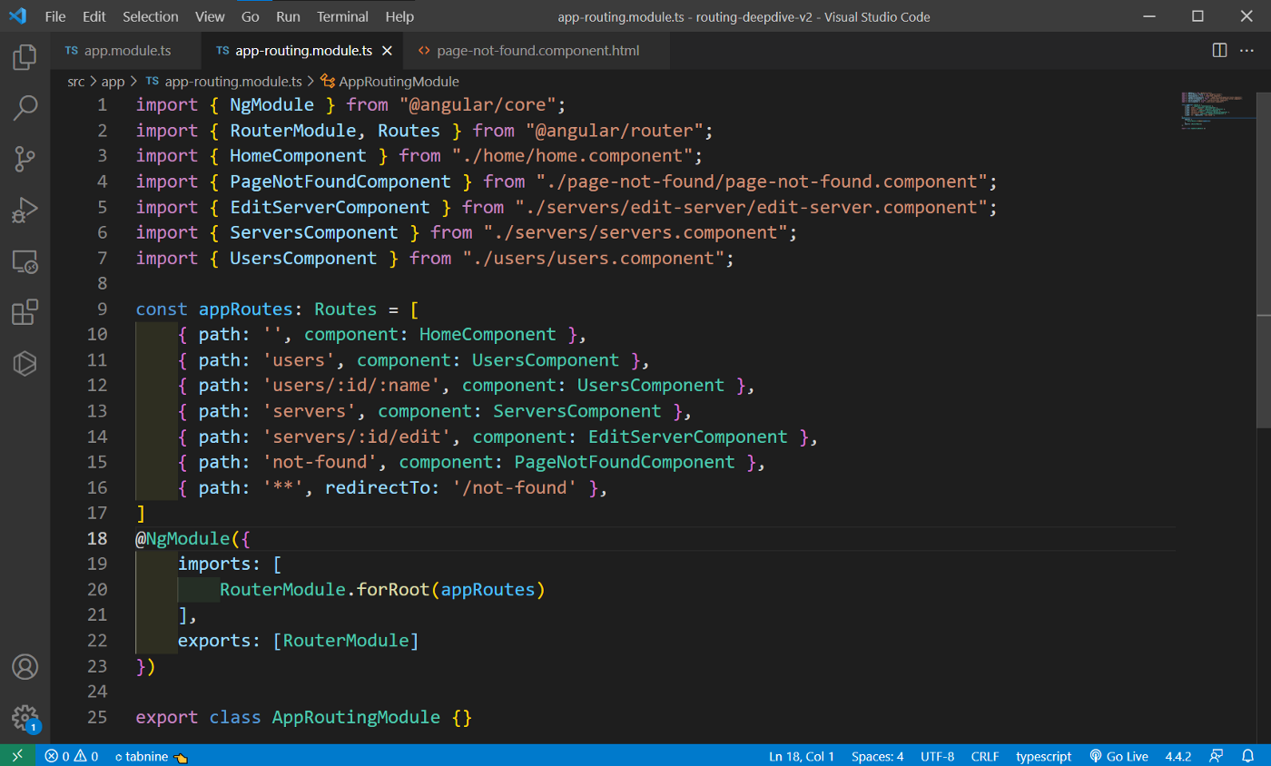This screenshot has height=766, width=1271.
Task: Click 'HomeComponent' on line 10
Action: [488, 335]
